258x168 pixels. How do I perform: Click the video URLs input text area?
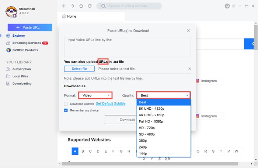pos(127,47)
